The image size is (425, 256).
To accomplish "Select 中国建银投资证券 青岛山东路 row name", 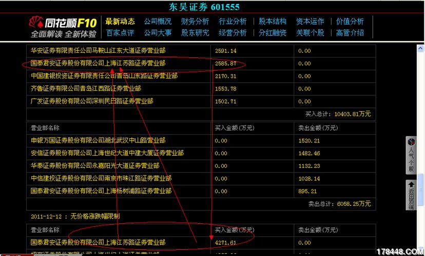I will [x=104, y=76].
